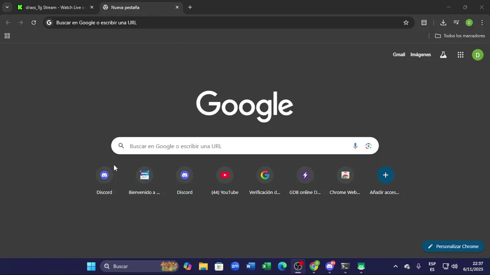Open the Chrome three-dot menu
The image size is (490, 275).
coord(482,23)
